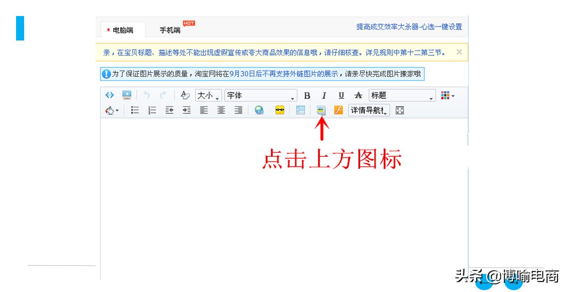568x292 pixels.
Task: Switch to HTML source code view
Action: [109, 95]
